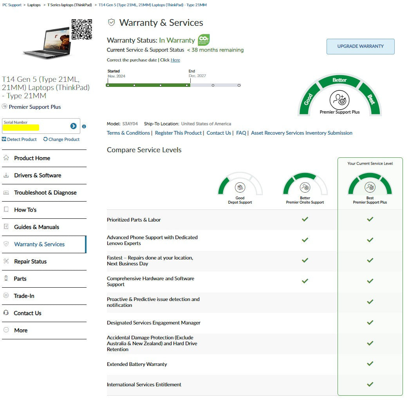
Task: Click the Warranty & Services shield heading icon
Action: (111, 23)
